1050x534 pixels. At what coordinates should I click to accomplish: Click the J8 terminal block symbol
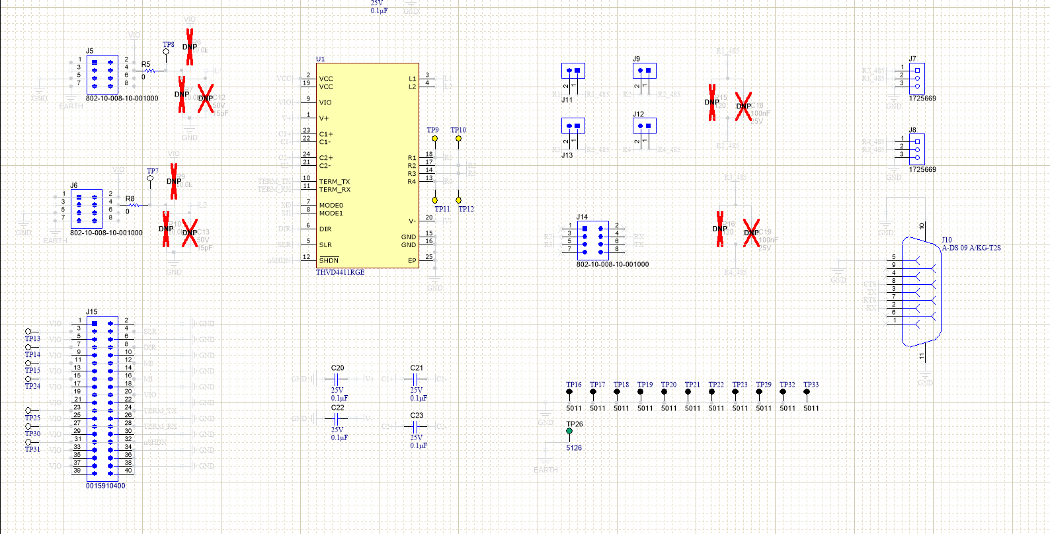coord(916,149)
